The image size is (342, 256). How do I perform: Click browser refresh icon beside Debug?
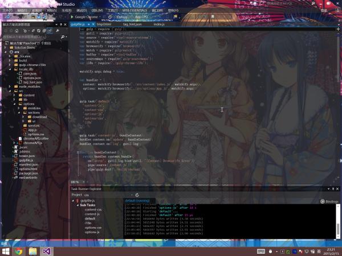tap(110, 16)
